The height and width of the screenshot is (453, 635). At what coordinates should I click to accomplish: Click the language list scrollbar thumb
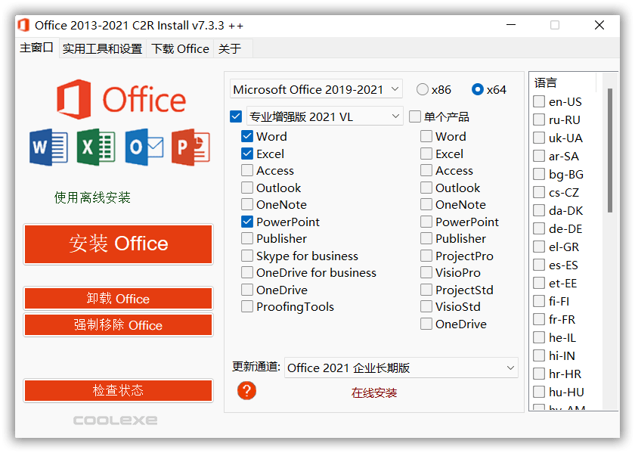click(x=610, y=150)
